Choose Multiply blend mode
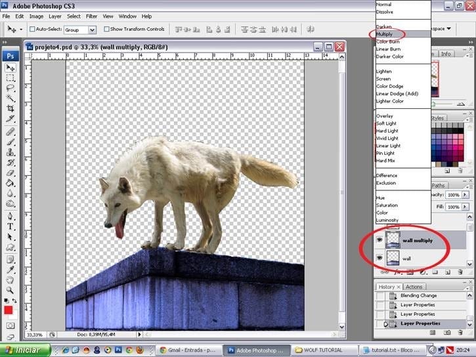 pyautogui.click(x=403, y=34)
